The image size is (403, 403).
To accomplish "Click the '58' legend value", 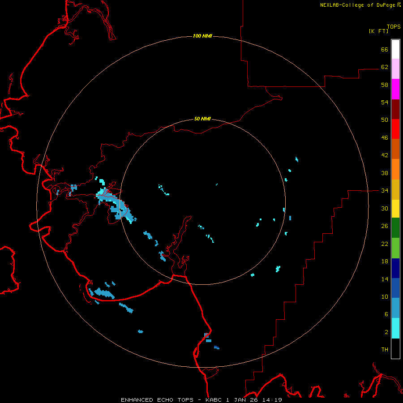I will point(385,85).
